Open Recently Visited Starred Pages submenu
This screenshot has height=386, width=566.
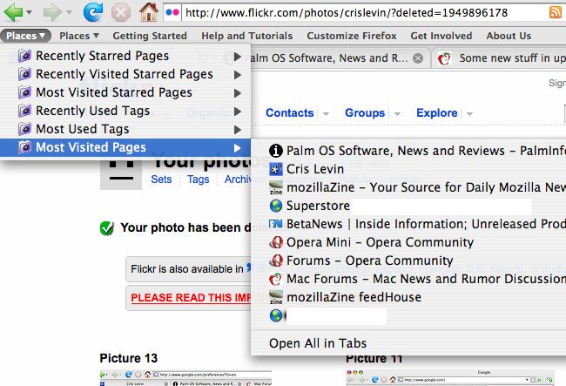(x=125, y=74)
